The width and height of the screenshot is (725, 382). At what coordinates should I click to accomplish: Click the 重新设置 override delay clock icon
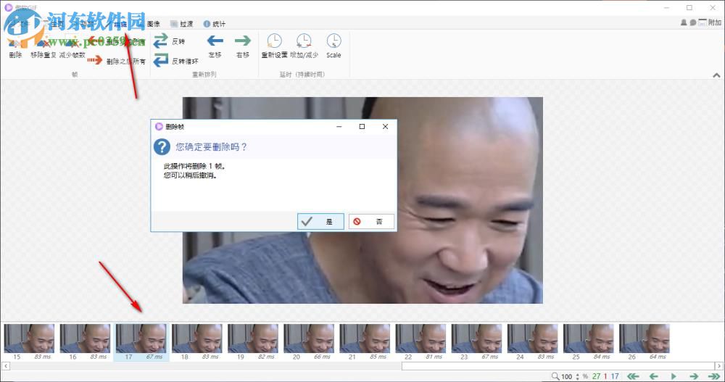pos(274,41)
